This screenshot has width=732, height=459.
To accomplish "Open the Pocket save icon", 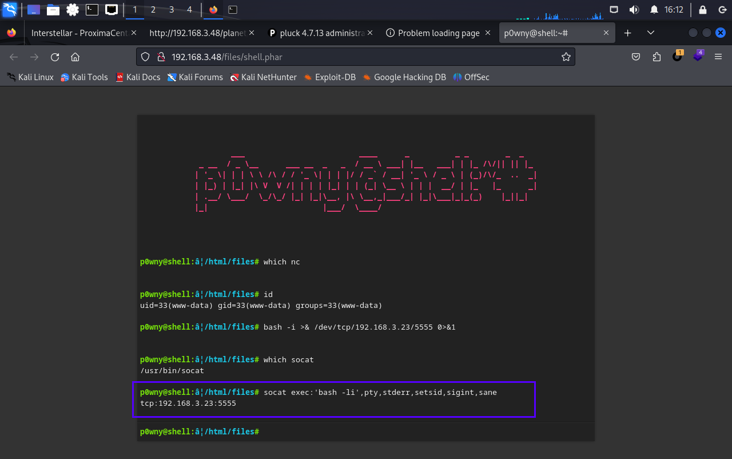I will (636, 57).
